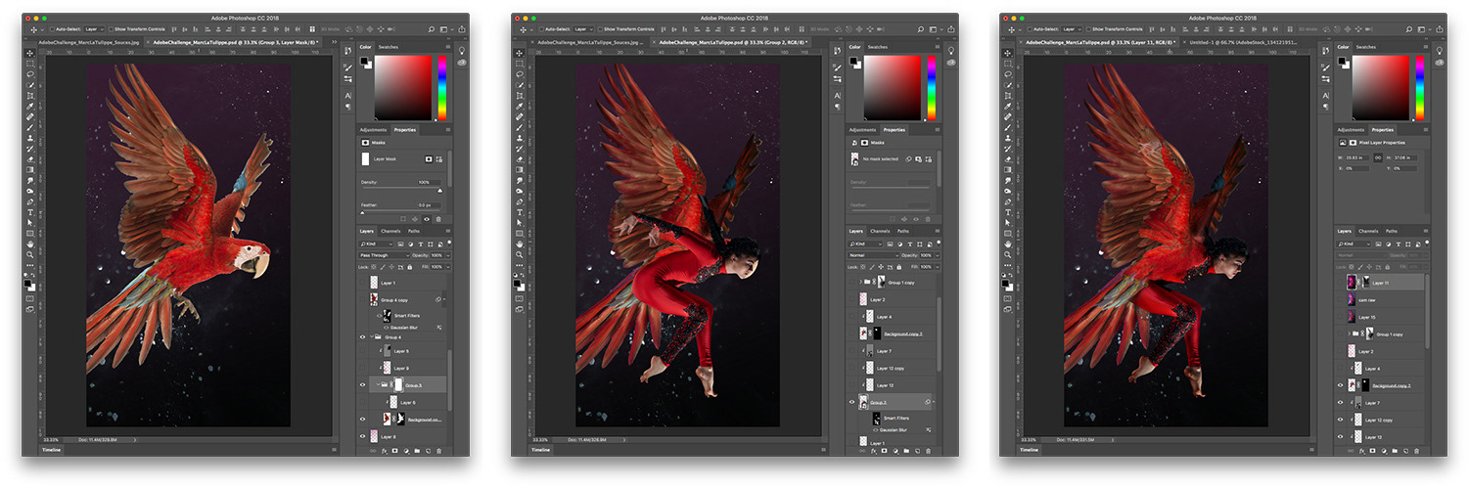
Task: Click the color field in the middle window Color panel
Action: pyautogui.click(x=894, y=87)
